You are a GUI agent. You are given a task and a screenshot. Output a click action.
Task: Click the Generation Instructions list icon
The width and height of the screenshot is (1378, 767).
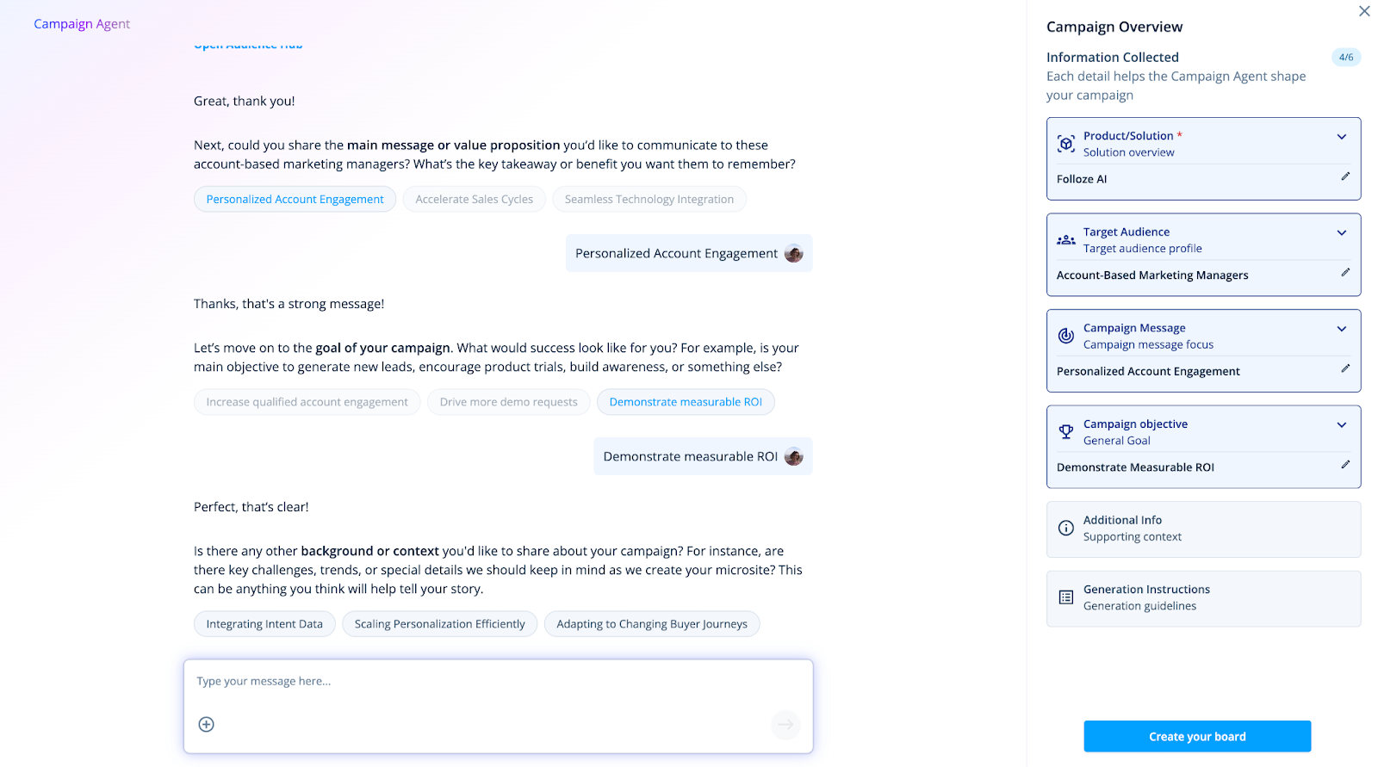click(1066, 597)
